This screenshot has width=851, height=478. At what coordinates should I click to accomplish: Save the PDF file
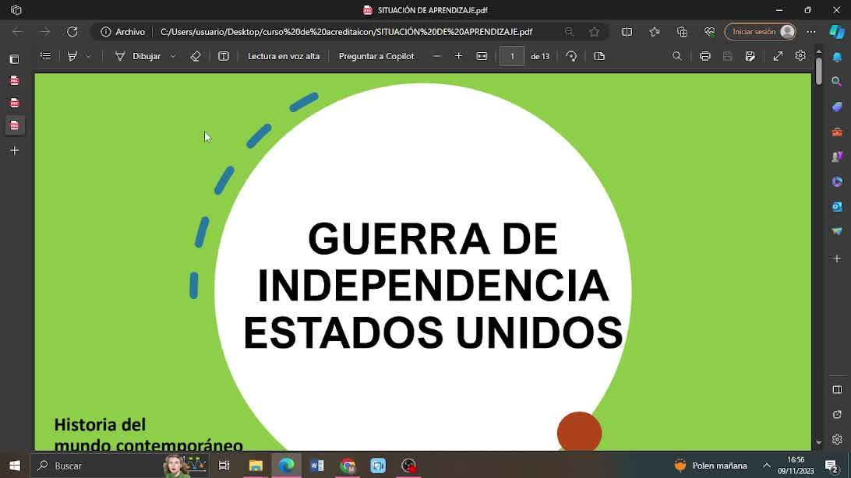click(728, 56)
